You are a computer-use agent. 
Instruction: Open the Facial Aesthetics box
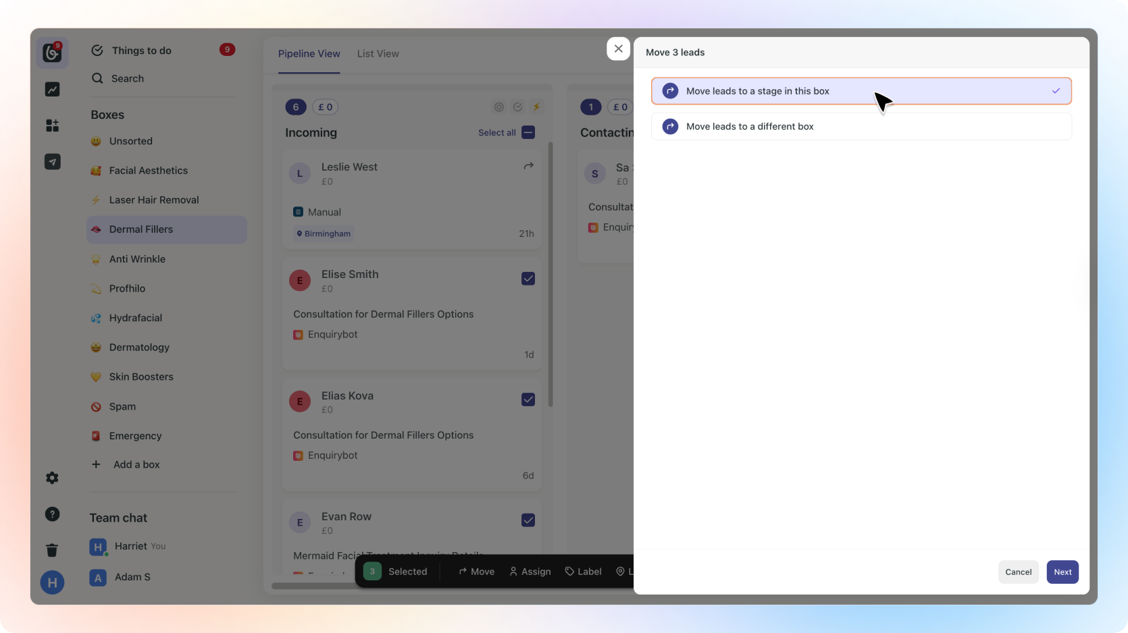pos(167,171)
